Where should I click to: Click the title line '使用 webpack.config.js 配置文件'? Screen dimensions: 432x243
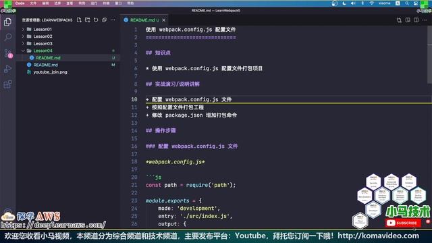coord(190,30)
